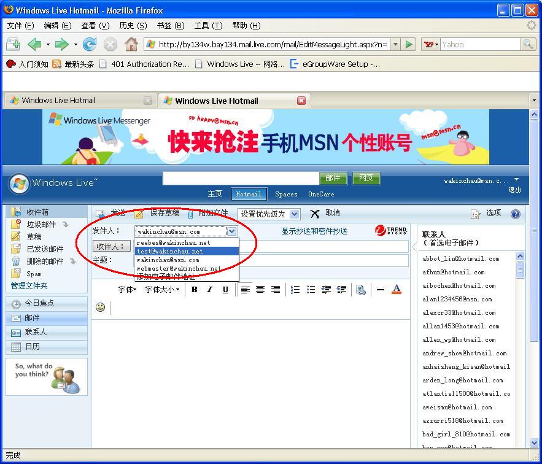Insert hyperlink icon in editor toolbar
The width and height of the screenshot is (542, 464).
pos(361,290)
